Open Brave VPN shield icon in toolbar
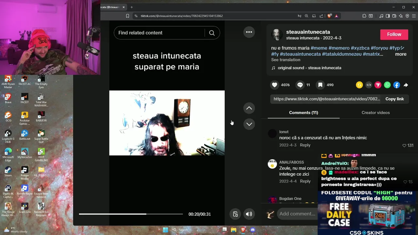Viewport: 418px width, 235px height. [x=407, y=16]
